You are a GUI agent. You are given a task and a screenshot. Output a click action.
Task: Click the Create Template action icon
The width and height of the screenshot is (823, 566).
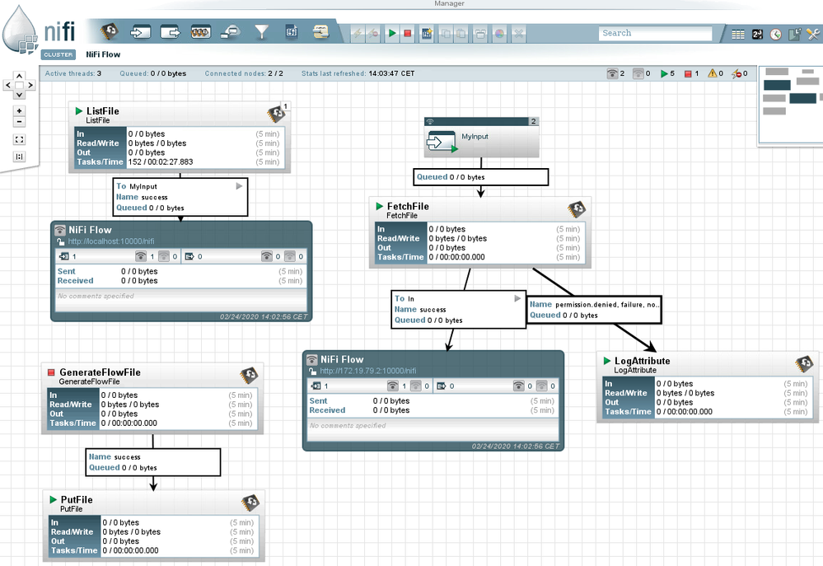pos(427,34)
